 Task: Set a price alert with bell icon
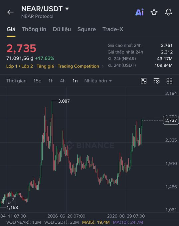tap(168, 12)
